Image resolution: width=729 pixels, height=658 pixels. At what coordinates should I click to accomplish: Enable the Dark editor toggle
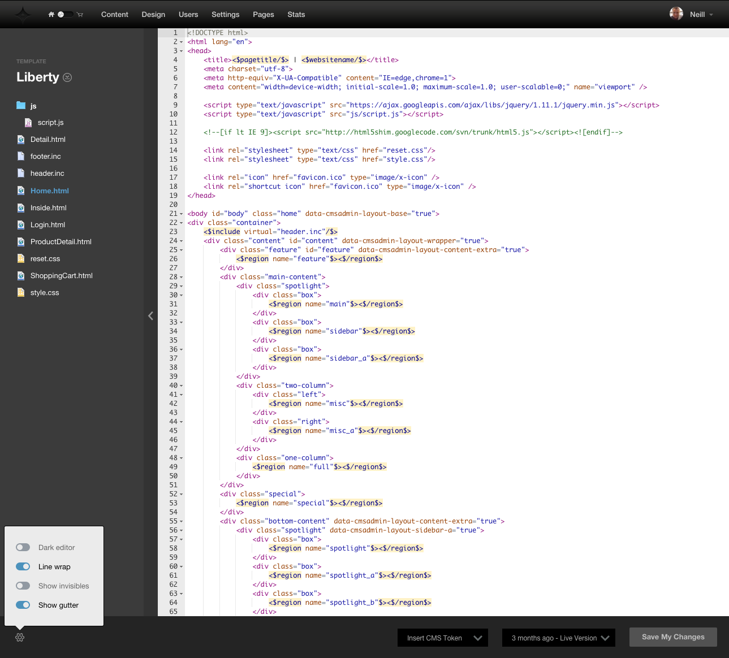coord(23,547)
